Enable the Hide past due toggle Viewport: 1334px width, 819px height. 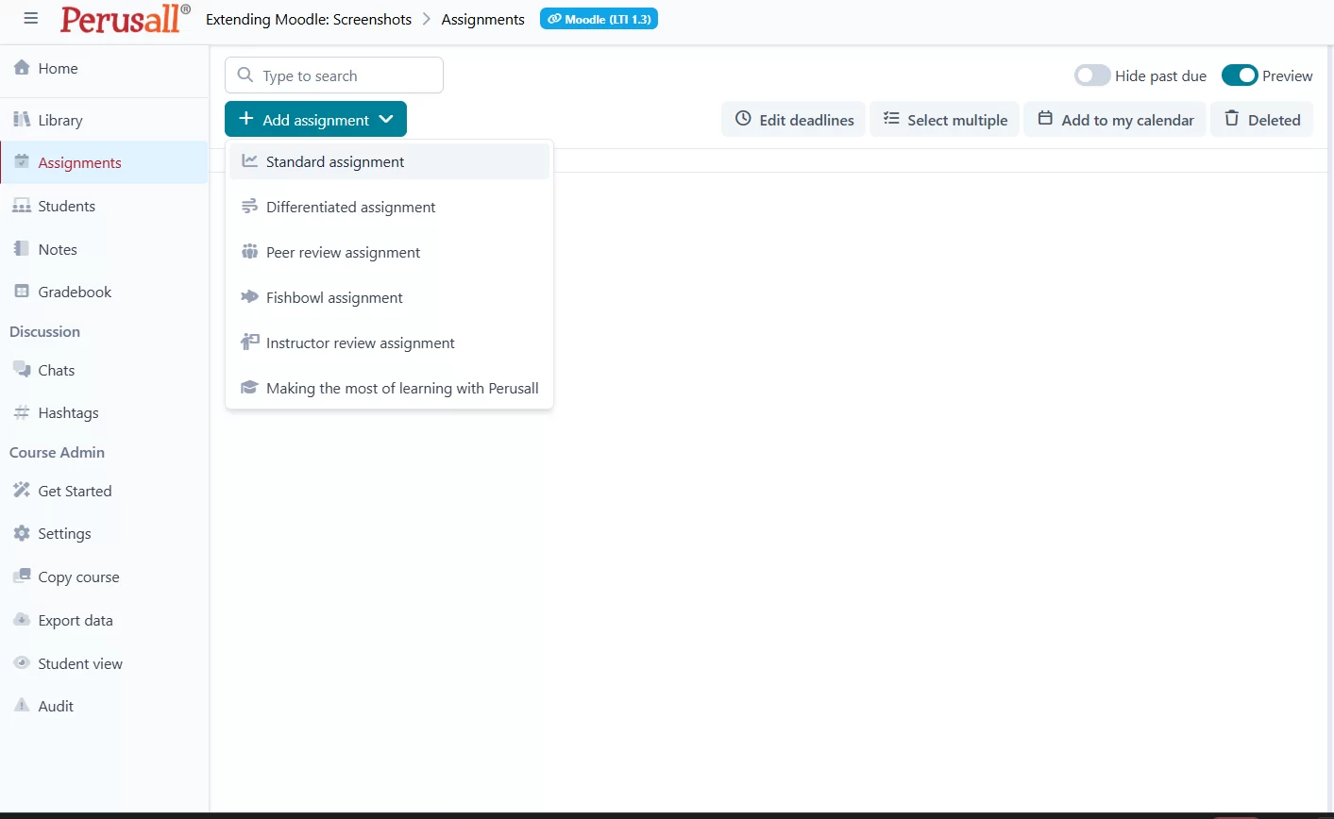pos(1091,75)
